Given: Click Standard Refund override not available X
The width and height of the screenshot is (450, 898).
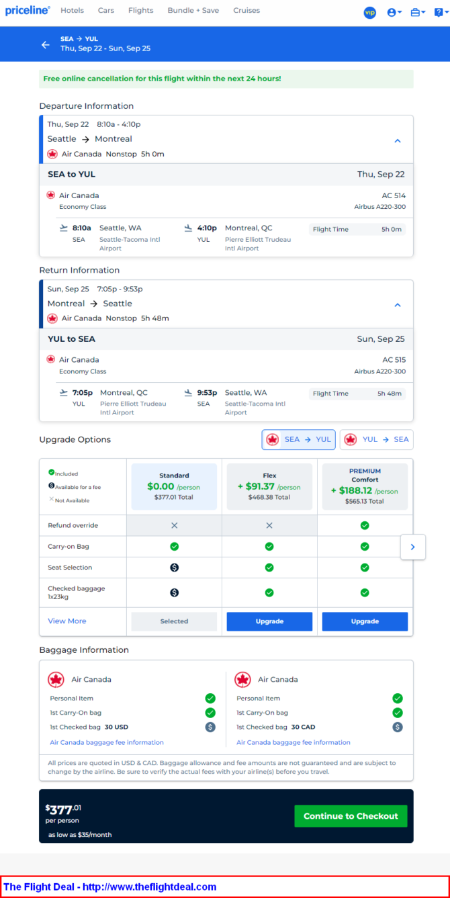Looking at the screenshot, I should point(174,525).
